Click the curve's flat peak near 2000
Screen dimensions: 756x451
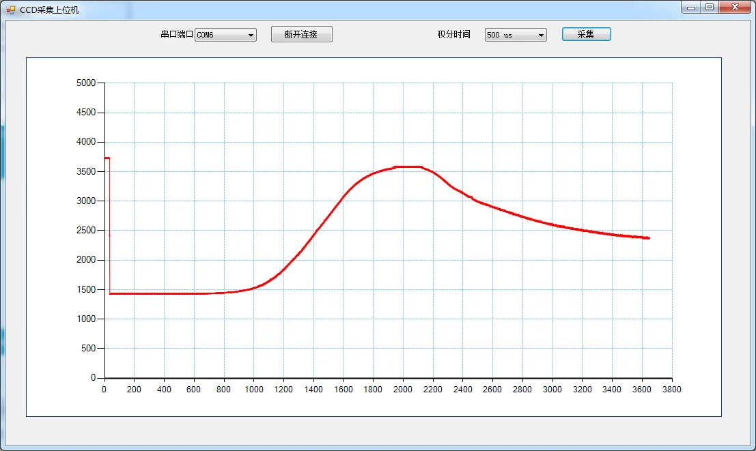click(x=408, y=166)
